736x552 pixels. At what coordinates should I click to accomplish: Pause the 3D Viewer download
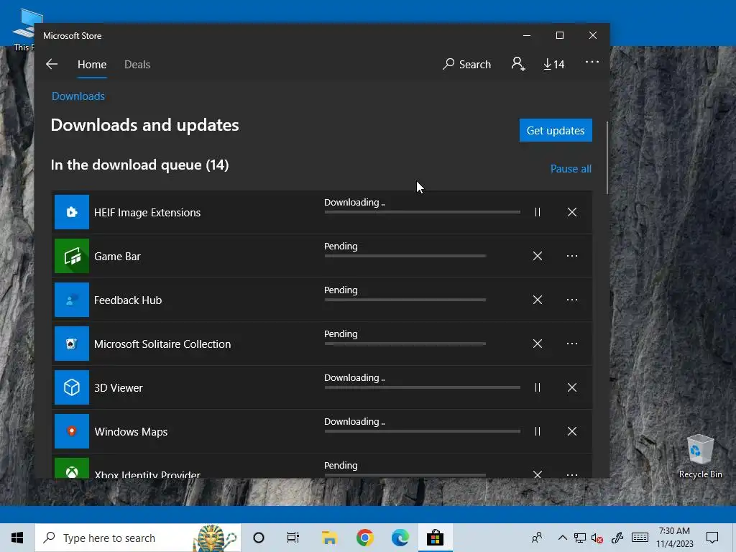(x=538, y=387)
